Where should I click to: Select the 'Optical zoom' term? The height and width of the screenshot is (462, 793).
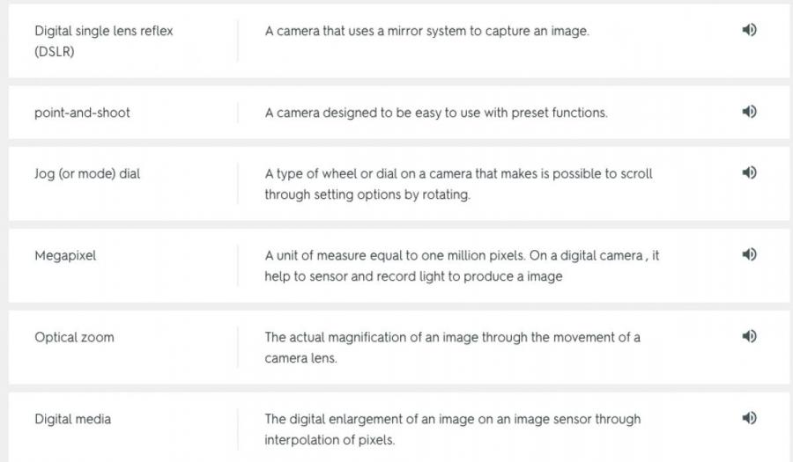(74, 337)
